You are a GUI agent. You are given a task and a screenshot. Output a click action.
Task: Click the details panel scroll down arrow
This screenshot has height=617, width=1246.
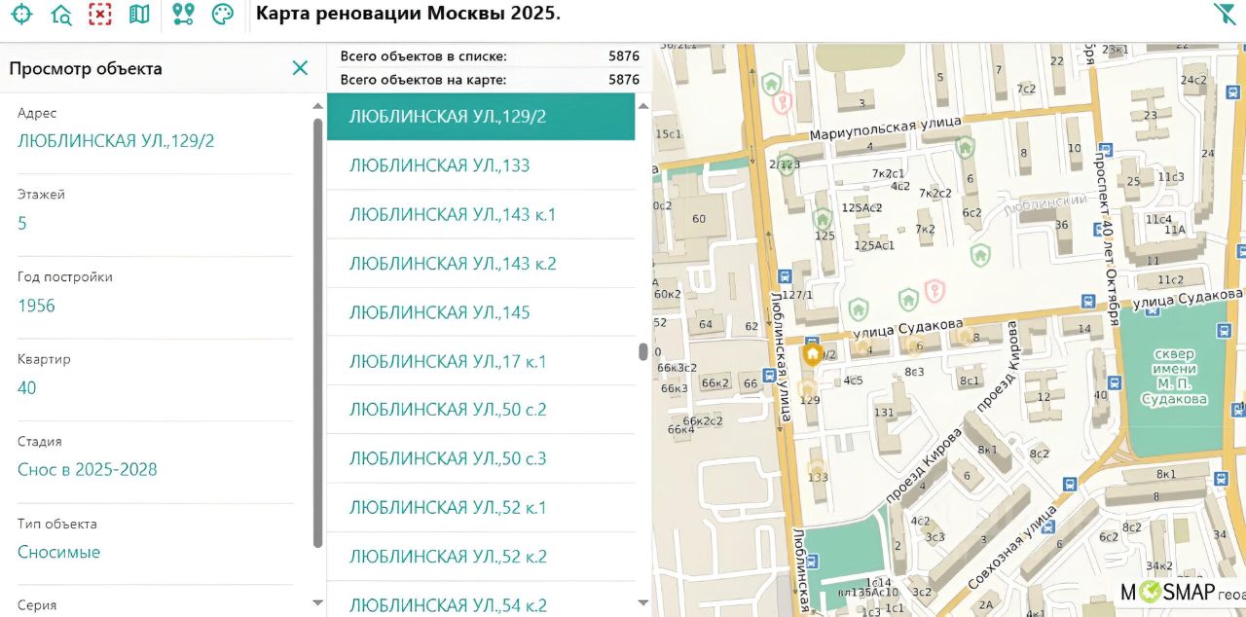pyautogui.click(x=317, y=603)
